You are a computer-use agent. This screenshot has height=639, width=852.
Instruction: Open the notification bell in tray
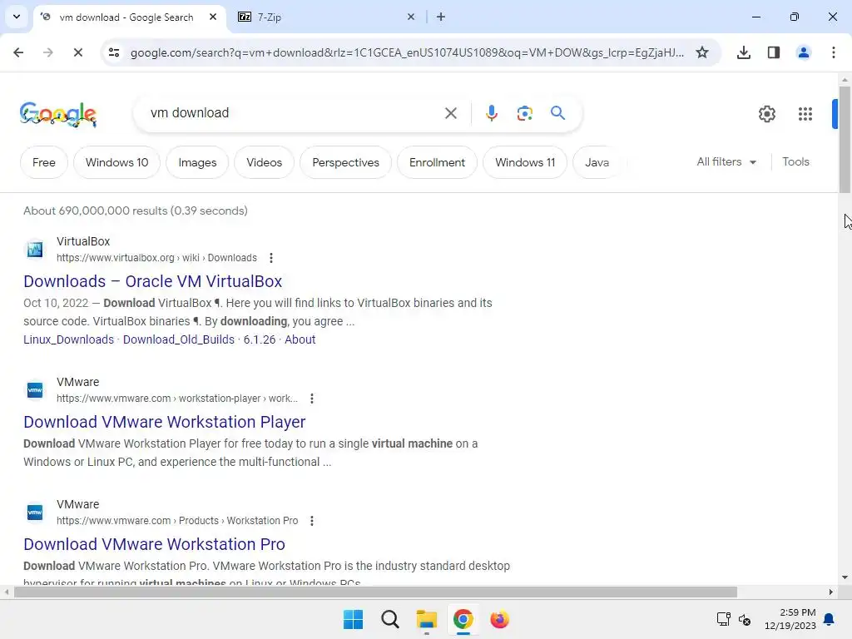[x=829, y=619]
